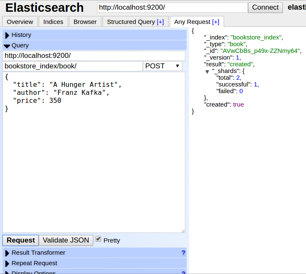Viewport: 306px width, 274px height.
Task: Go to the Browser tab
Action: tap(85, 22)
